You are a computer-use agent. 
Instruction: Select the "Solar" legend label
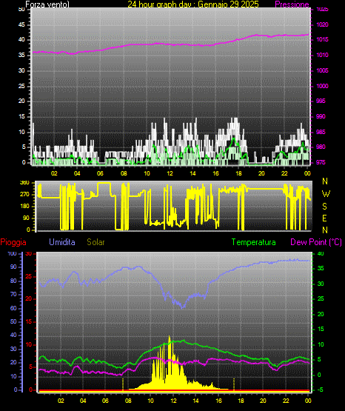point(96,242)
